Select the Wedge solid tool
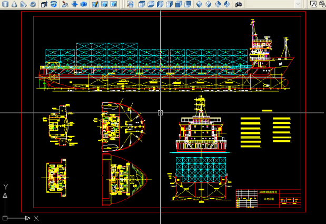The image size is (326, 224). coord(23,4)
